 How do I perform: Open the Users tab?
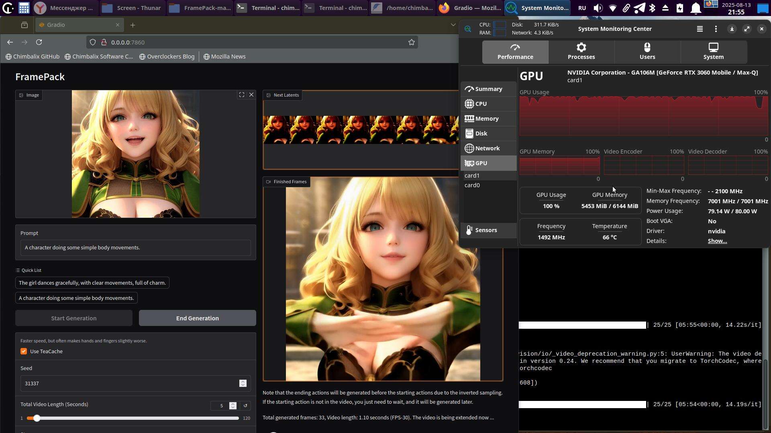point(647,52)
